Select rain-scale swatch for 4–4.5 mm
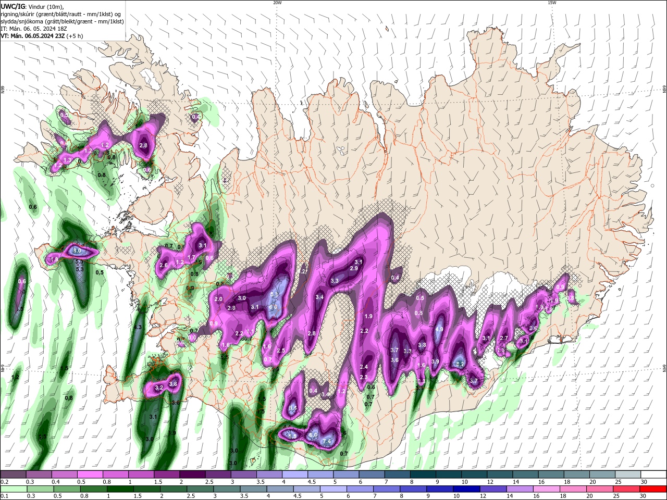This screenshot has height=500, width=667. click(x=280, y=489)
